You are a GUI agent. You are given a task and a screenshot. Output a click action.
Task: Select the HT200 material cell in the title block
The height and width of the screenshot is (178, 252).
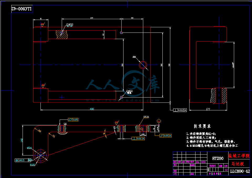pos(218,158)
